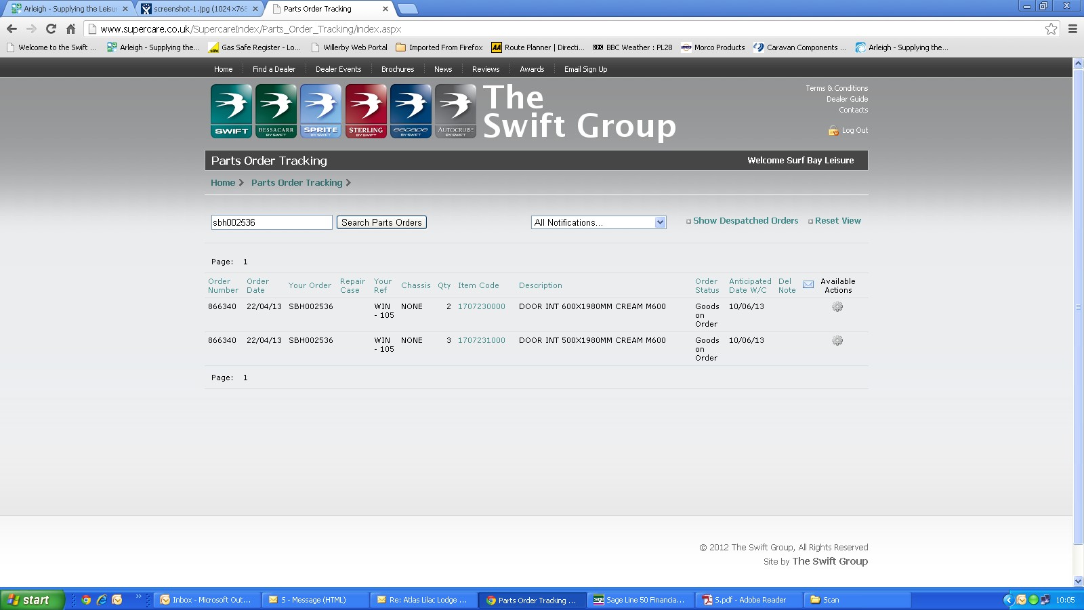The width and height of the screenshot is (1084, 610).
Task: Click the Reset View link
Action: tap(838, 221)
